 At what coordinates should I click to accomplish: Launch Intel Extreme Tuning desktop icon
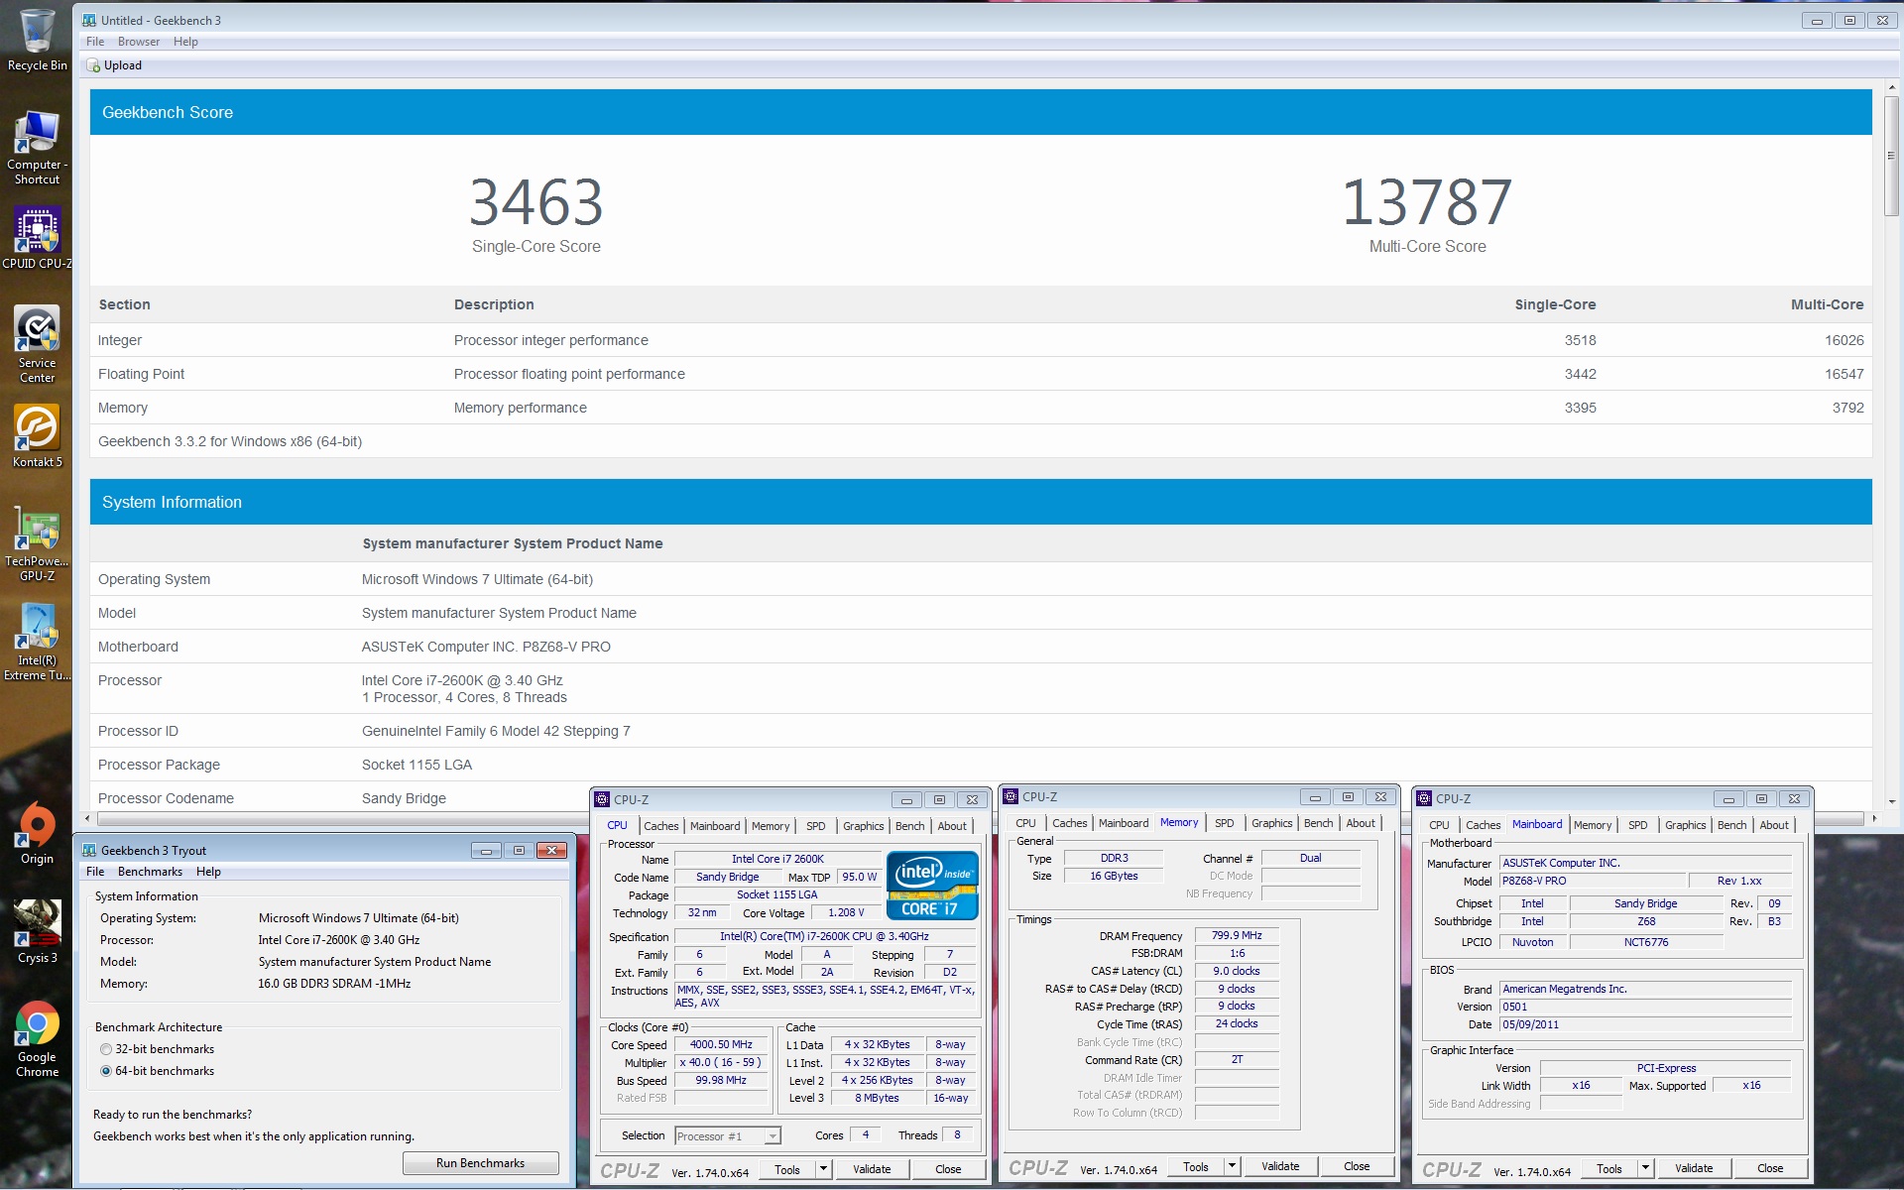pyautogui.click(x=37, y=642)
